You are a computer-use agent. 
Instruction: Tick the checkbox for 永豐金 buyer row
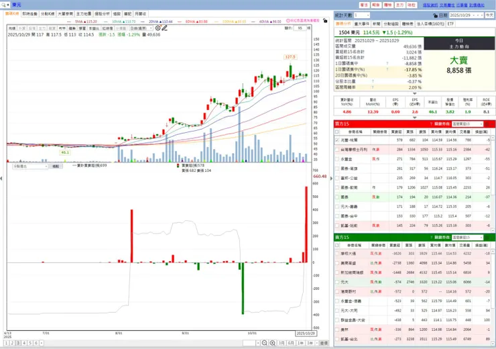pos(337,159)
